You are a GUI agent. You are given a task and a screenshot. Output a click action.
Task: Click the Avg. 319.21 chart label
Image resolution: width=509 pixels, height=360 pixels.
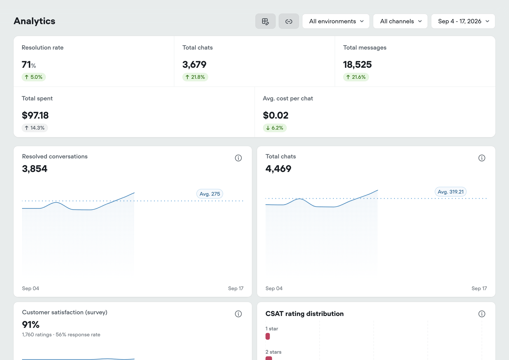click(x=450, y=192)
